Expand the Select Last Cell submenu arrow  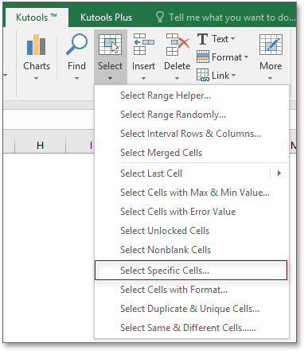(279, 174)
